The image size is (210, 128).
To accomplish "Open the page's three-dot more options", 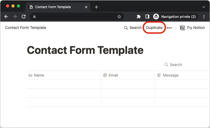I will coord(169,28).
